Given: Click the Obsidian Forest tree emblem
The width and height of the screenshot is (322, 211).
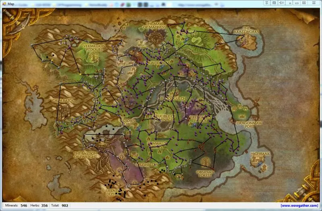Looking at the screenshot, I should 205,163.
